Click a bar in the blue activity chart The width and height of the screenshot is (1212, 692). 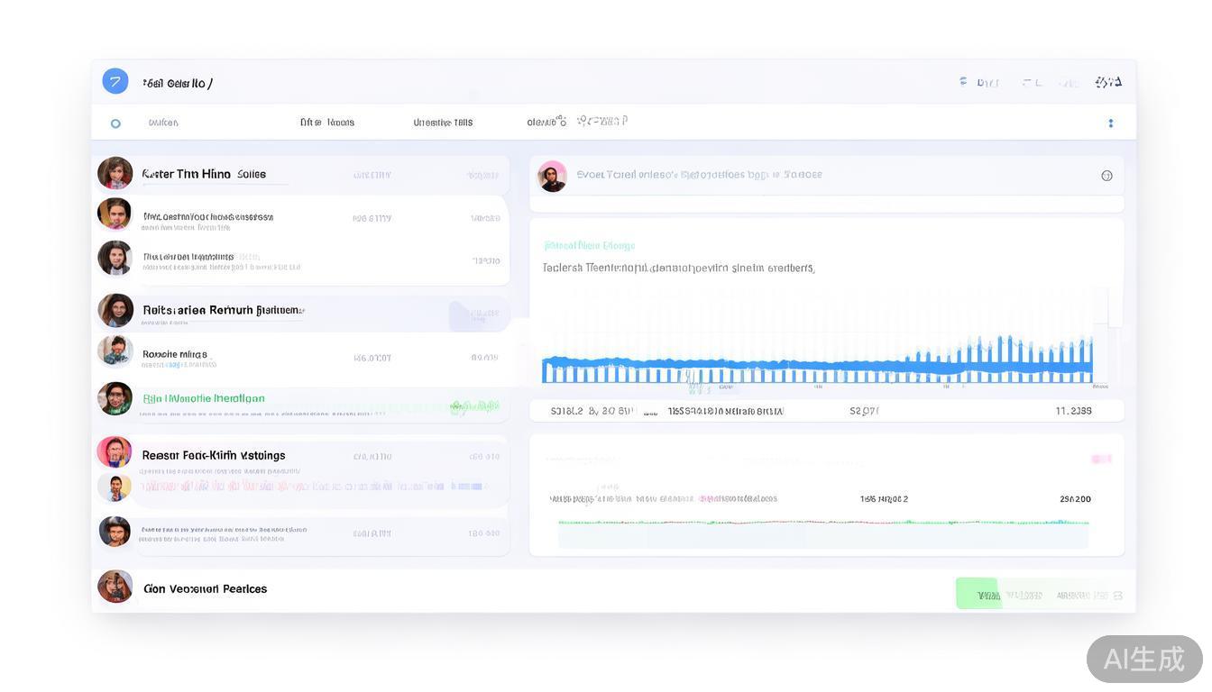pyautogui.click(x=812, y=360)
